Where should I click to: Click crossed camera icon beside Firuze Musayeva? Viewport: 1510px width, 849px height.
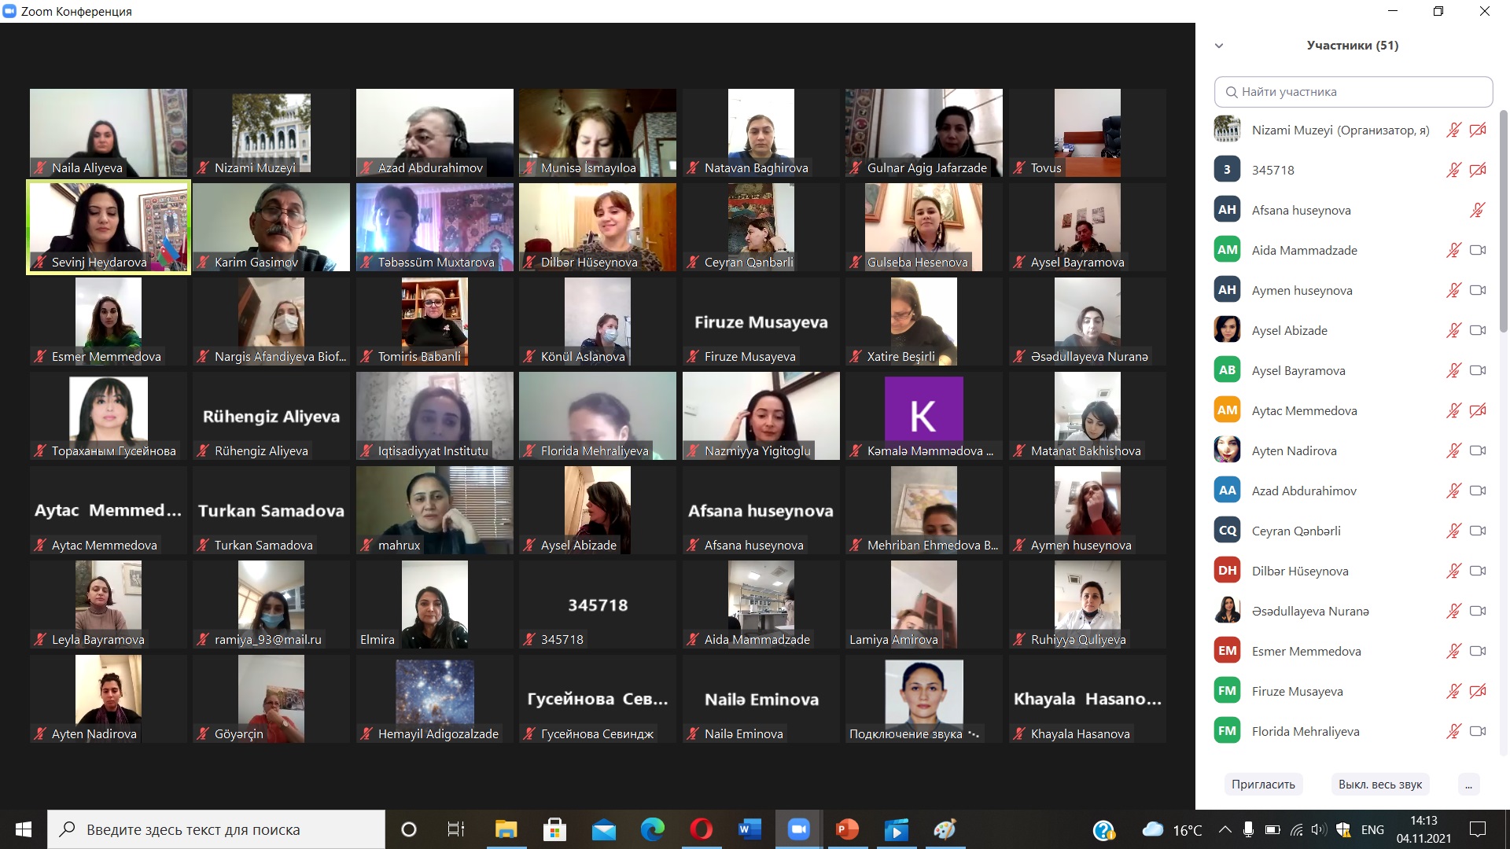pos(1477,691)
